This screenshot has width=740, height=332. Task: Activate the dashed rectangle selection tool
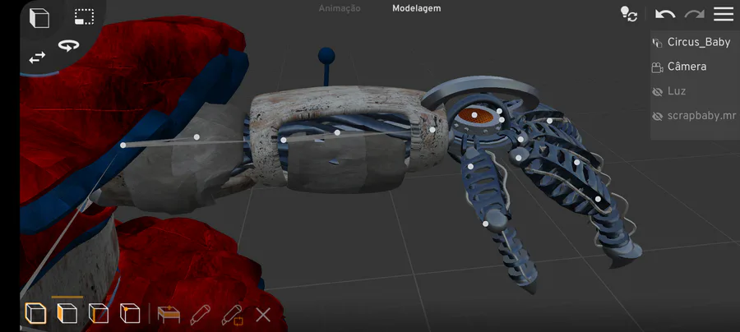tap(84, 16)
